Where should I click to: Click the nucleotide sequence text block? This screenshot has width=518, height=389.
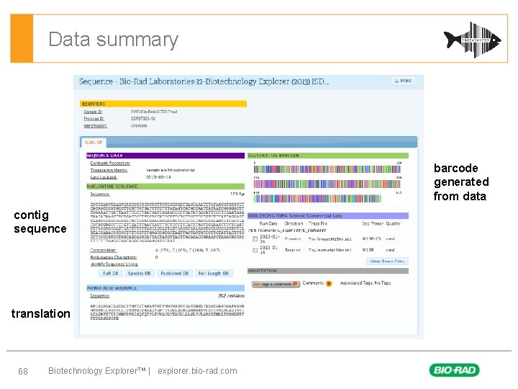[167, 223]
